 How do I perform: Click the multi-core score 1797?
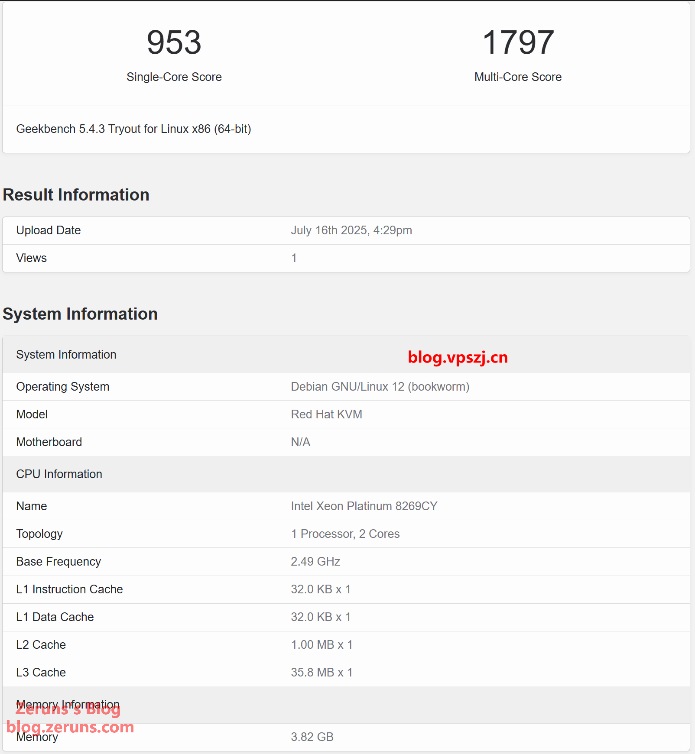click(x=518, y=42)
